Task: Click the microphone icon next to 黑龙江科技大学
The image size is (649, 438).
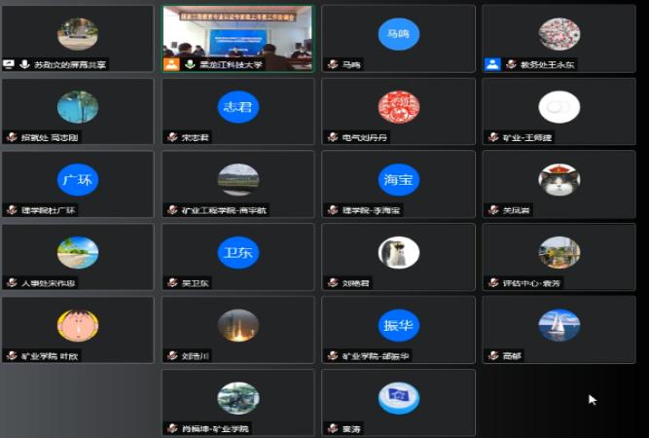Action: click(x=190, y=65)
